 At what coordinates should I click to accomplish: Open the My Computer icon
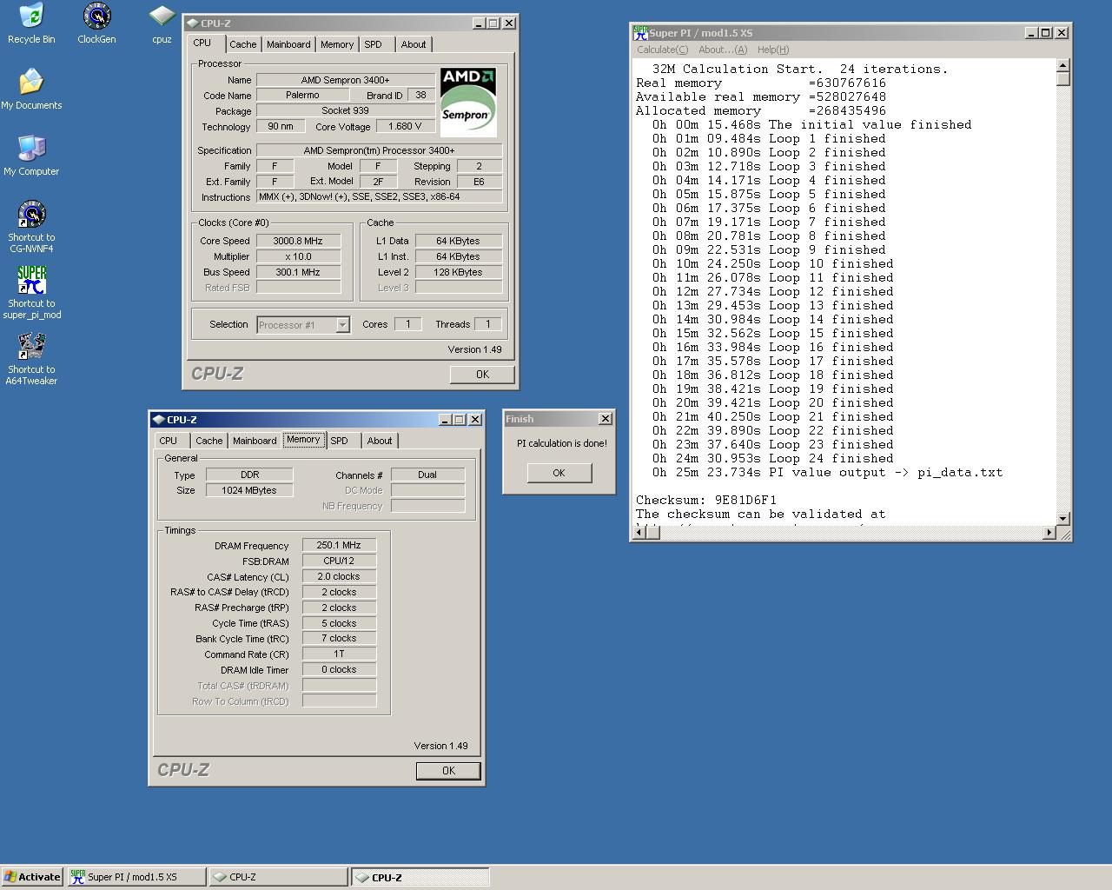31,155
